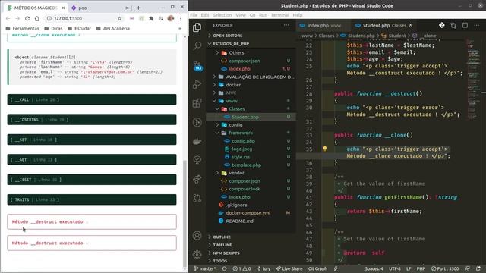Click Live Share in the status bar

[289, 268]
